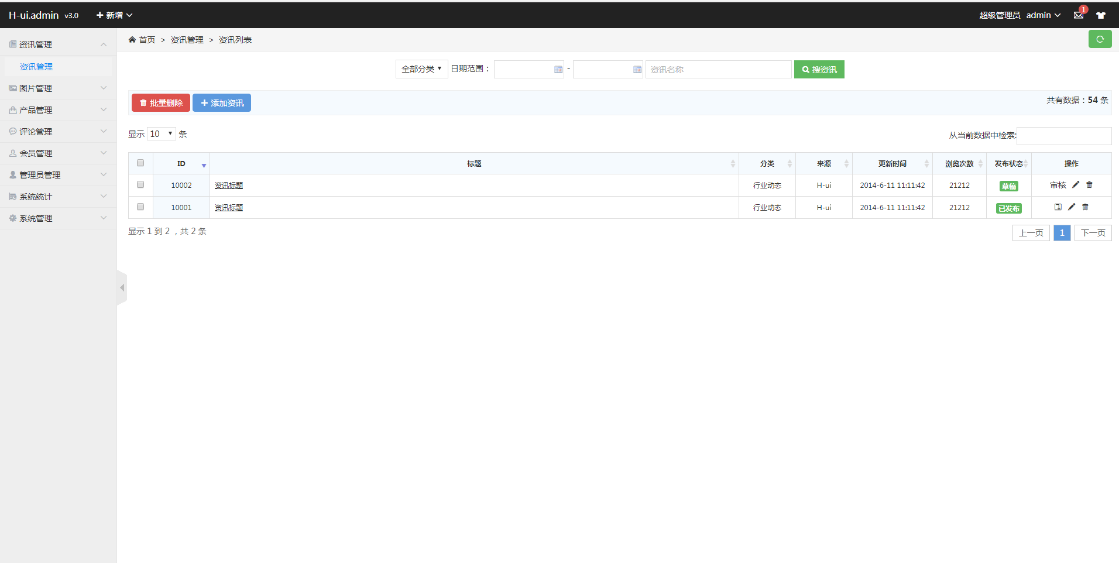1119x563 pixels.
Task: Click the green refresh icon button
Action: click(x=1100, y=39)
